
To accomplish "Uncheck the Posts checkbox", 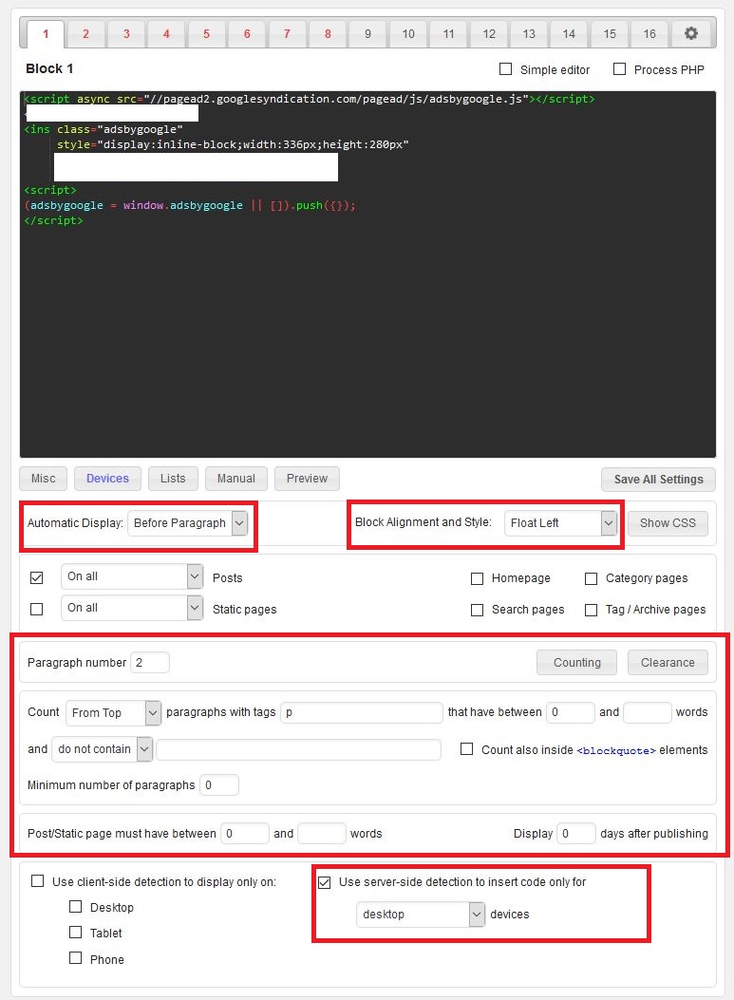I will coord(37,577).
